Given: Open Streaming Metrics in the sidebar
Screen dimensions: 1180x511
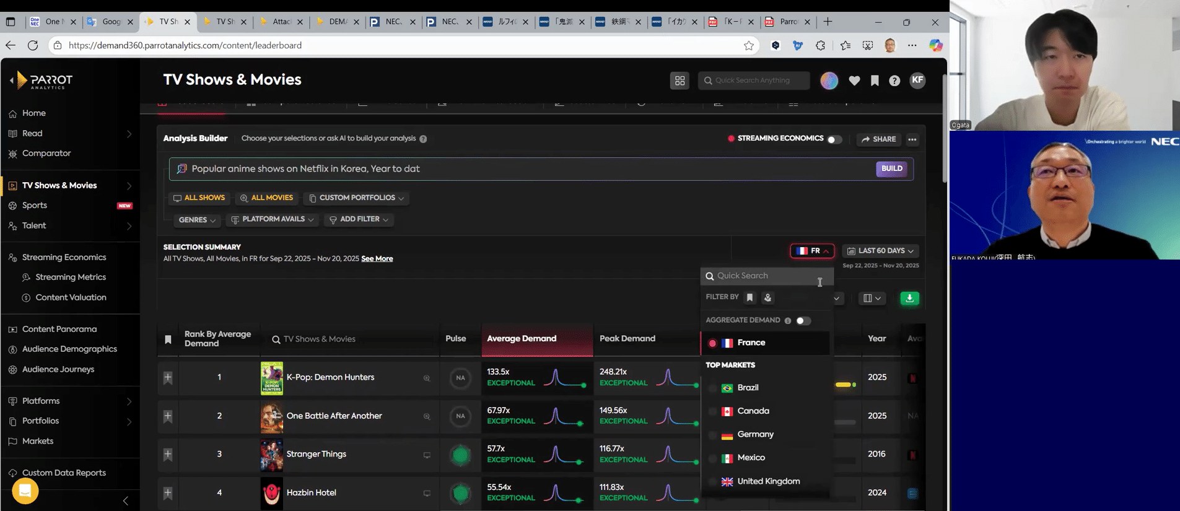Looking at the screenshot, I should tap(71, 277).
